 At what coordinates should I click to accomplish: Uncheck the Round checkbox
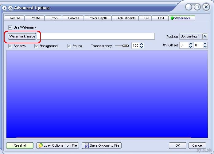tap(69, 46)
